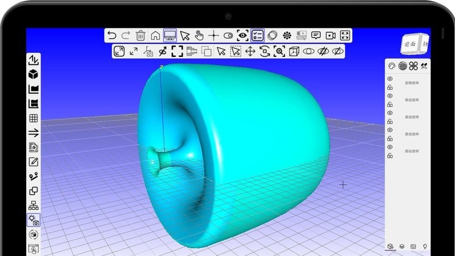Pick the dashed-box arrow selection tool
The image size is (455, 256).
[235, 51]
